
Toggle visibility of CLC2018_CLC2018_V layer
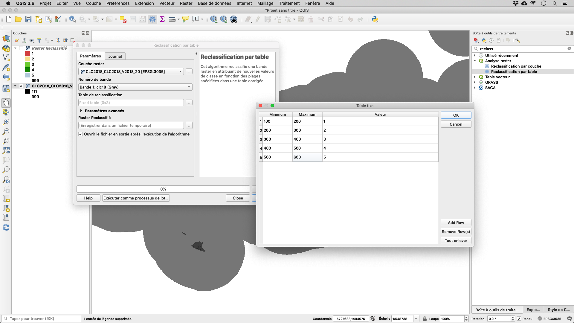pos(21,86)
